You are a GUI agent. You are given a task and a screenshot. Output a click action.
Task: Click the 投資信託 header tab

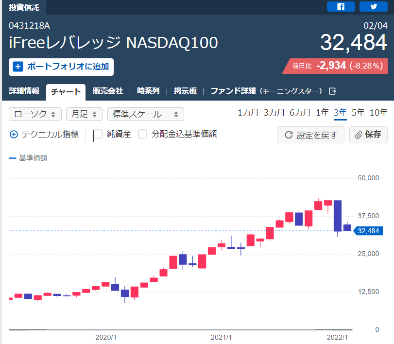pyautogui.click(x=24, y=7)
